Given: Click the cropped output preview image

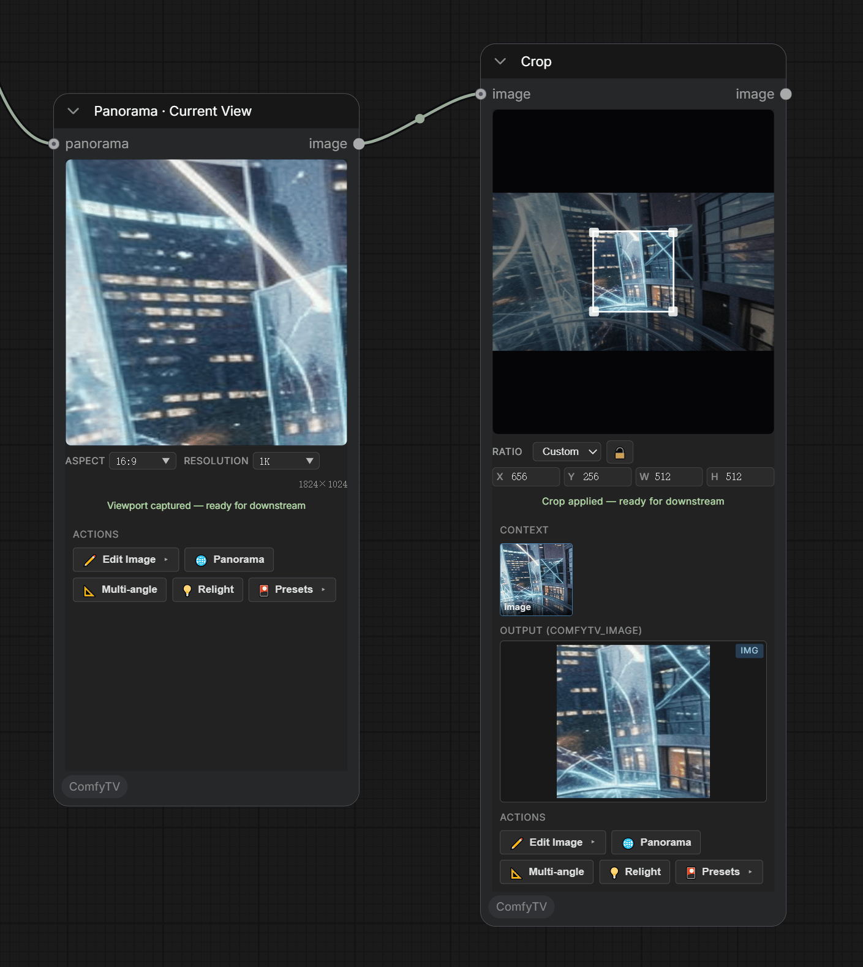Looking at the screenshot, I should tap(633, 721).
